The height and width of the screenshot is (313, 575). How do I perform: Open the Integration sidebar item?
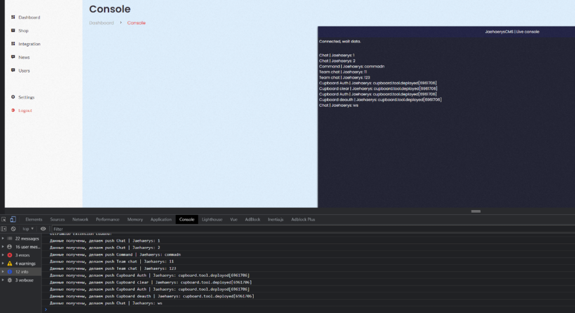click(29, 44)
